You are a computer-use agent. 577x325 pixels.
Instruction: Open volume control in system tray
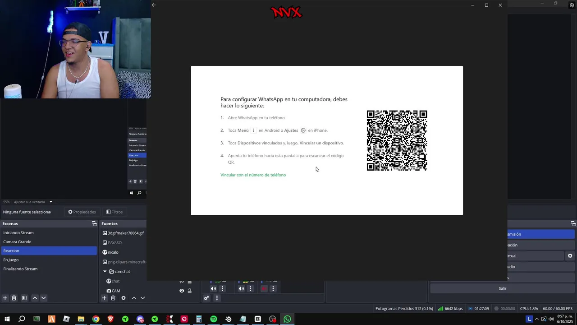[551, 319]
